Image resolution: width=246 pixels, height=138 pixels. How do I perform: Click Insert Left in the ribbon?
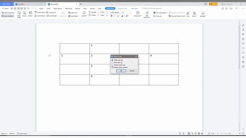coord(51,12)
